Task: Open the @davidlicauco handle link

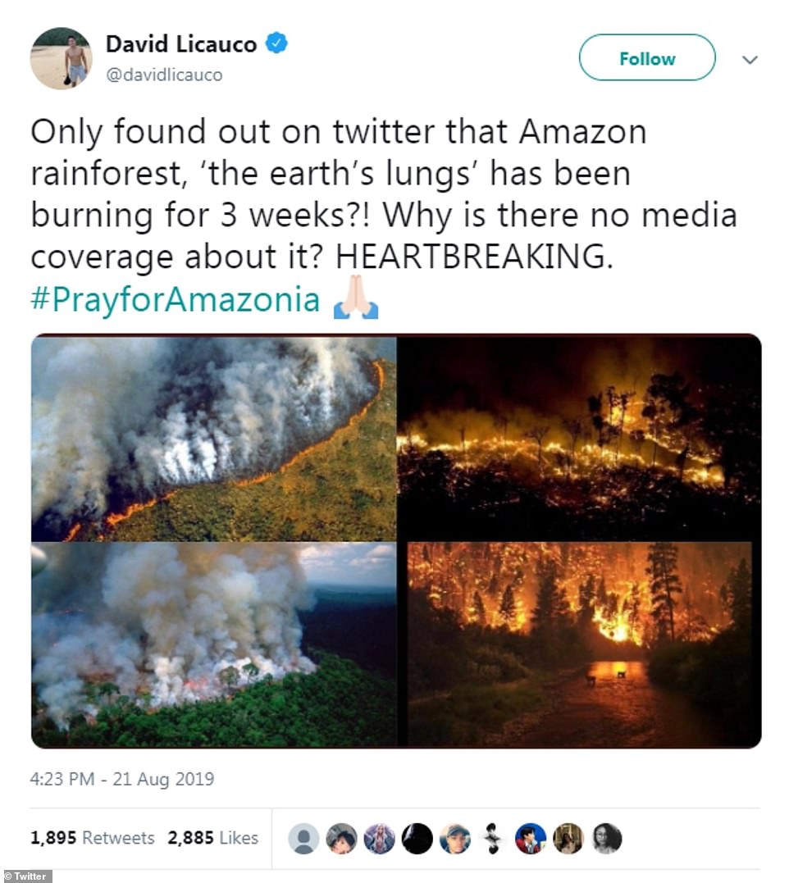Action: [163, 75]
